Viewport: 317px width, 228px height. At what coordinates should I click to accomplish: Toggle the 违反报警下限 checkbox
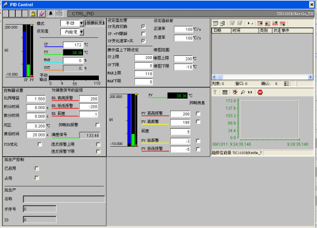pyautogui.click(x=98, y=152)
